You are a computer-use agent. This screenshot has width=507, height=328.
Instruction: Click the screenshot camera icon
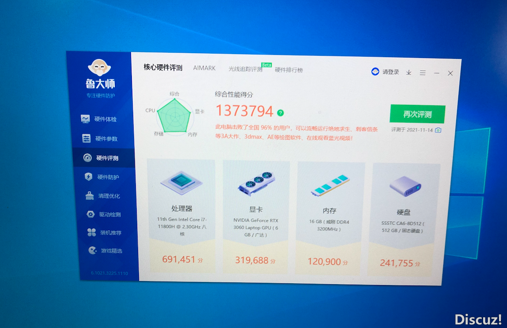click(x=438, y=130)
